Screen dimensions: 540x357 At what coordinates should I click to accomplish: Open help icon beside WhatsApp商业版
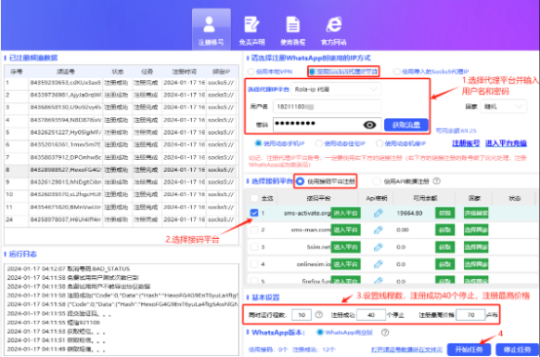(385, 333)
